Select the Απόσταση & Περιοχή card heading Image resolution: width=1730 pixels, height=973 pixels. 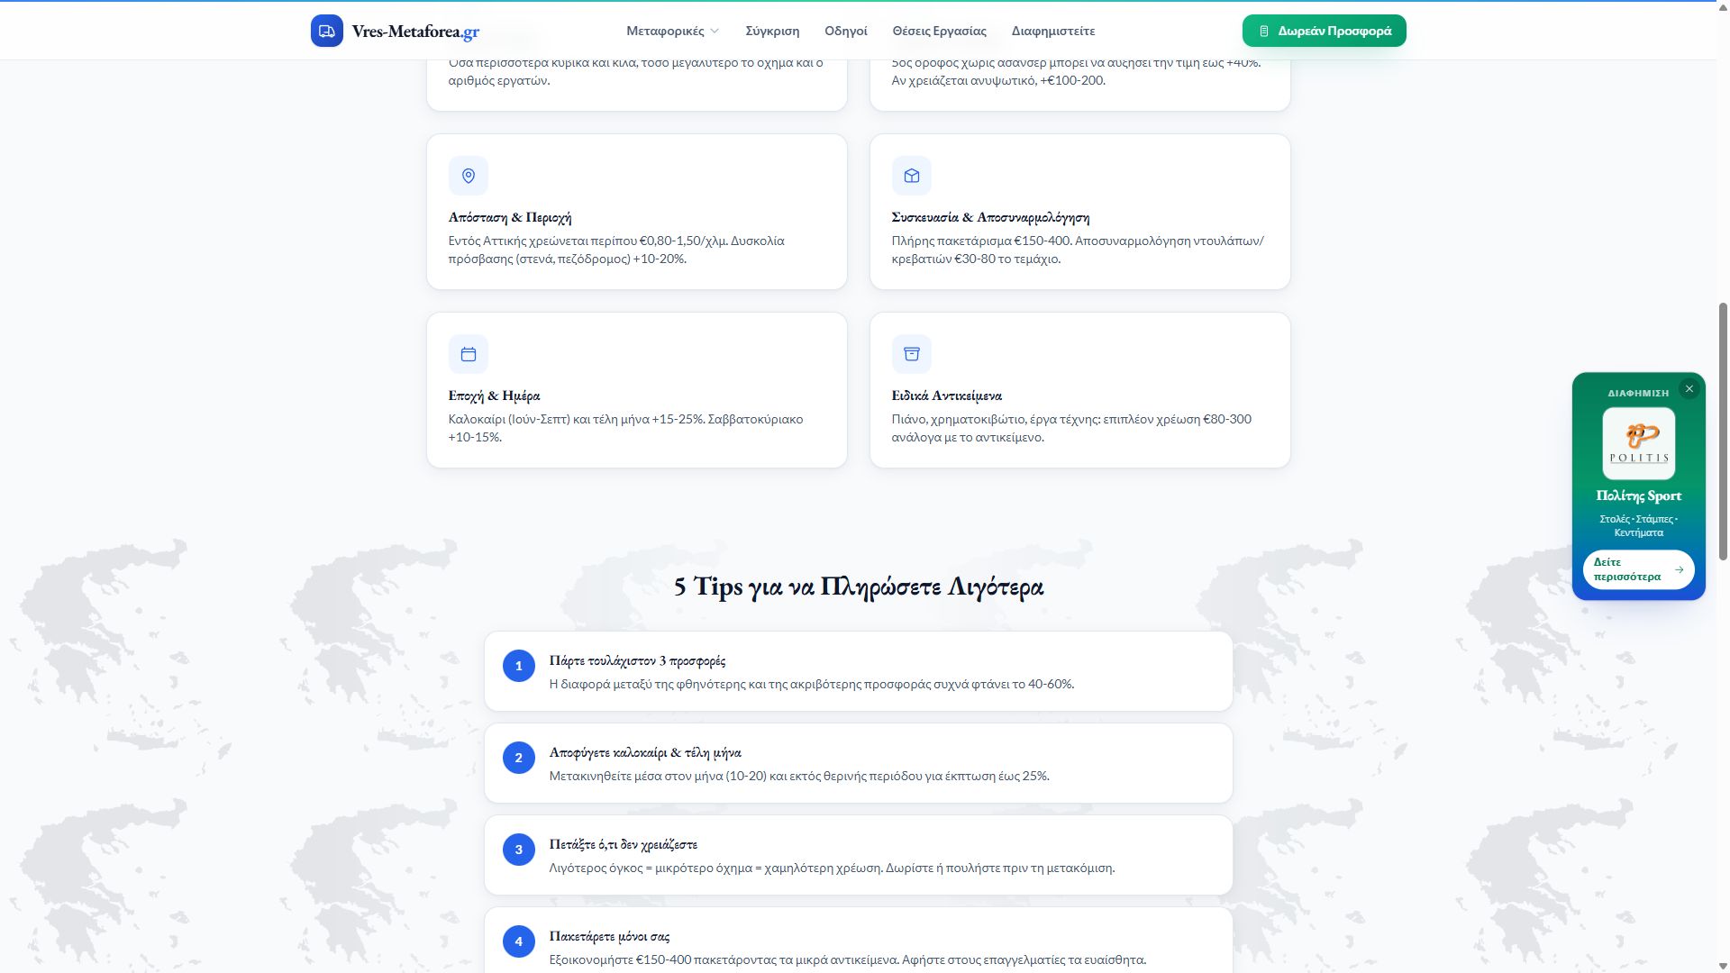pyautogui.click(x=510, y=217)
